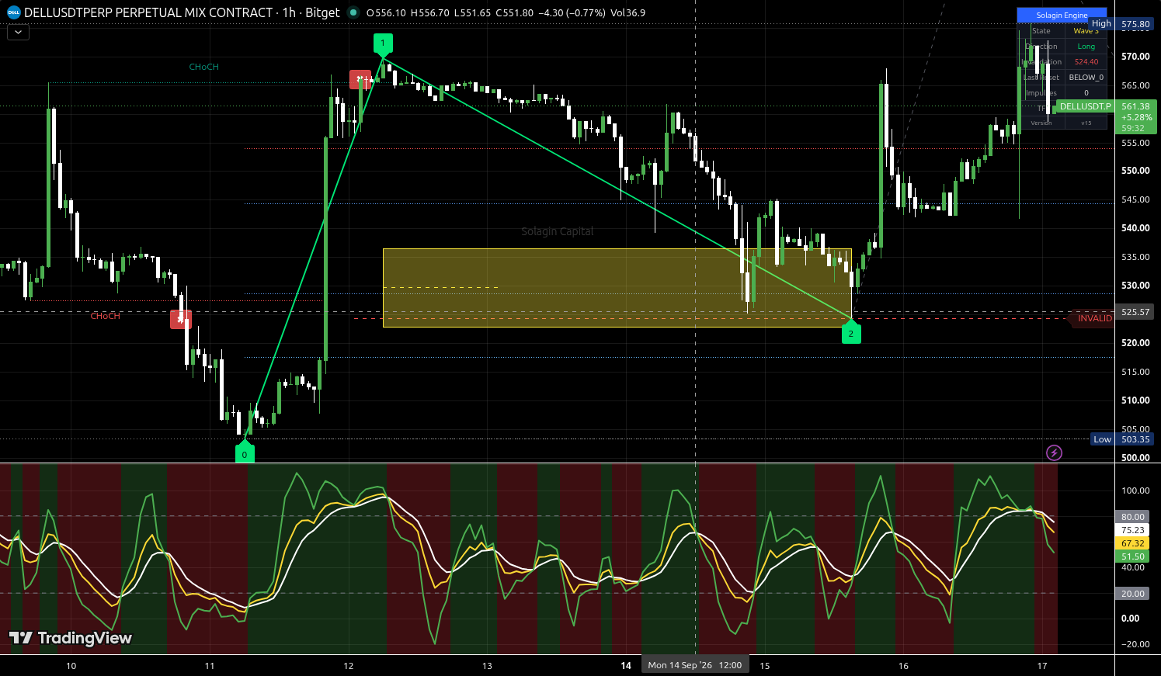This screenshot has height=676, width=1161.
Task: Click the BELOW_0 last reset value
Action: 1086,78
